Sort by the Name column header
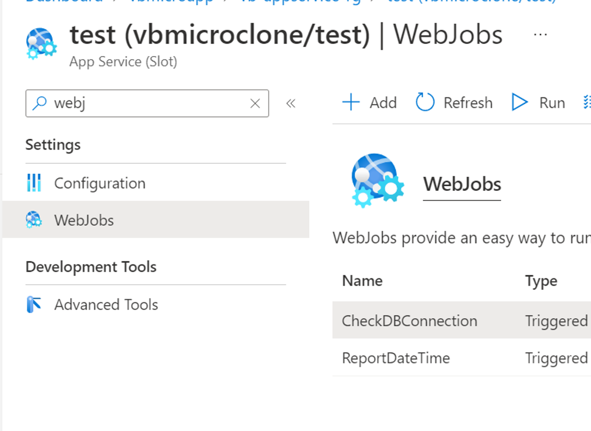Screen dimensions: 591x431 pyautogui.click(x=362, y=281)
